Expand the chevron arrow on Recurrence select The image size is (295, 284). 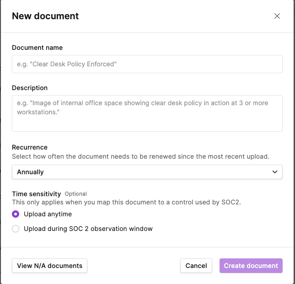pyautogui.click(x=275, y=172)
